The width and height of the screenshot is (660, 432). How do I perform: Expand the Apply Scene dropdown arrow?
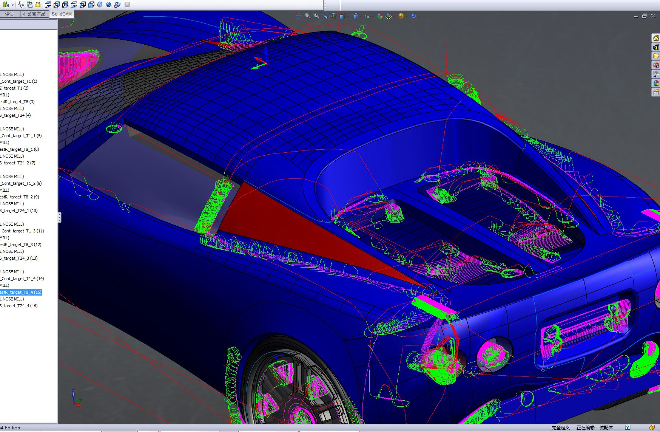click(x=394, y=16)
